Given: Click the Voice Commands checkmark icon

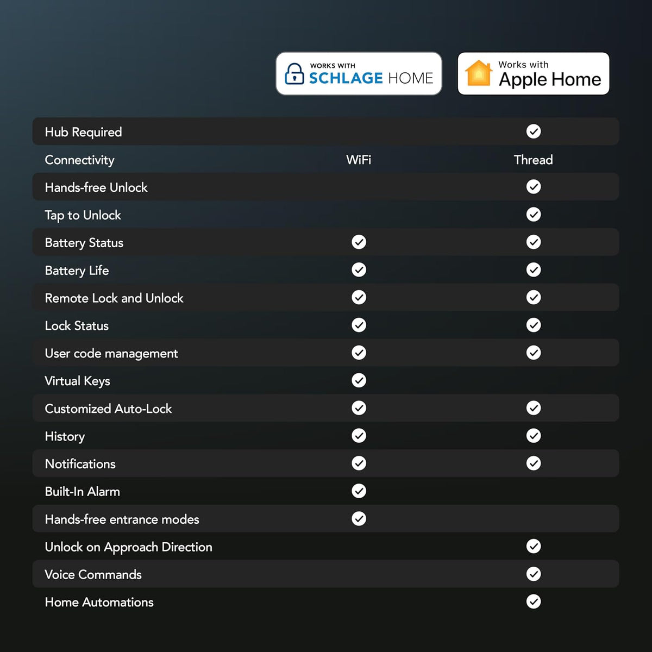Looking at the screenshot, I should [x=534, y=574].
